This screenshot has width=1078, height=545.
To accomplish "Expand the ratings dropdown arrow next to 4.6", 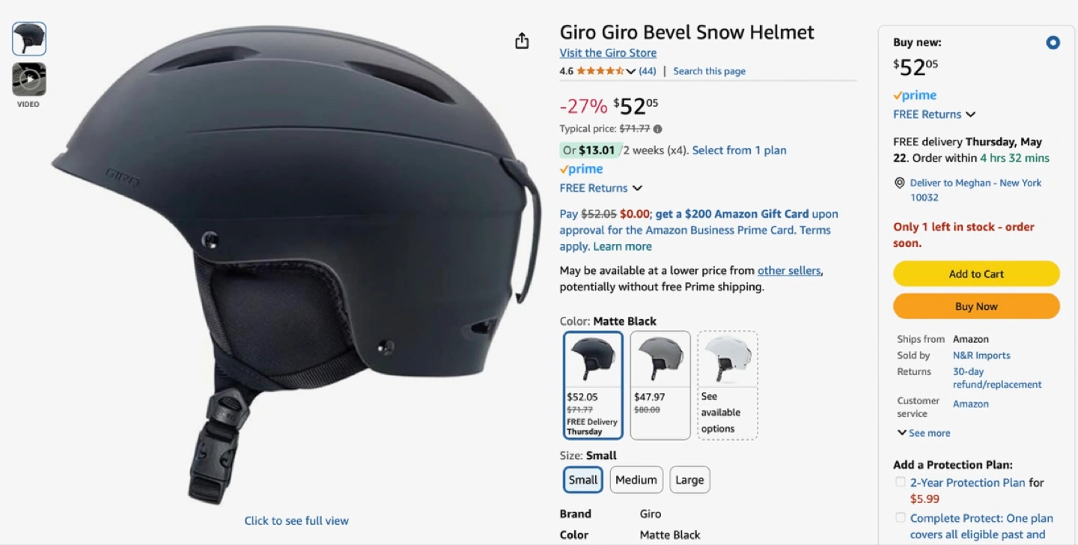I will [630, 71].
